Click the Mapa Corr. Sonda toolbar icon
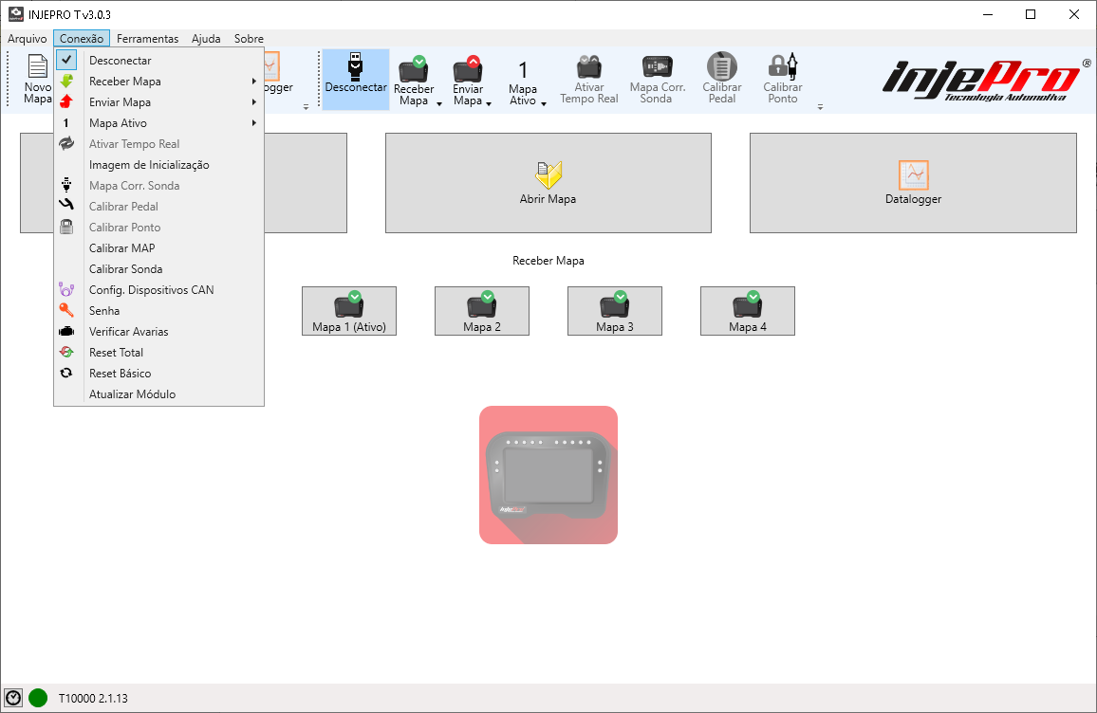The width and height of the screenshot is (1097, 713). (657, 68)
